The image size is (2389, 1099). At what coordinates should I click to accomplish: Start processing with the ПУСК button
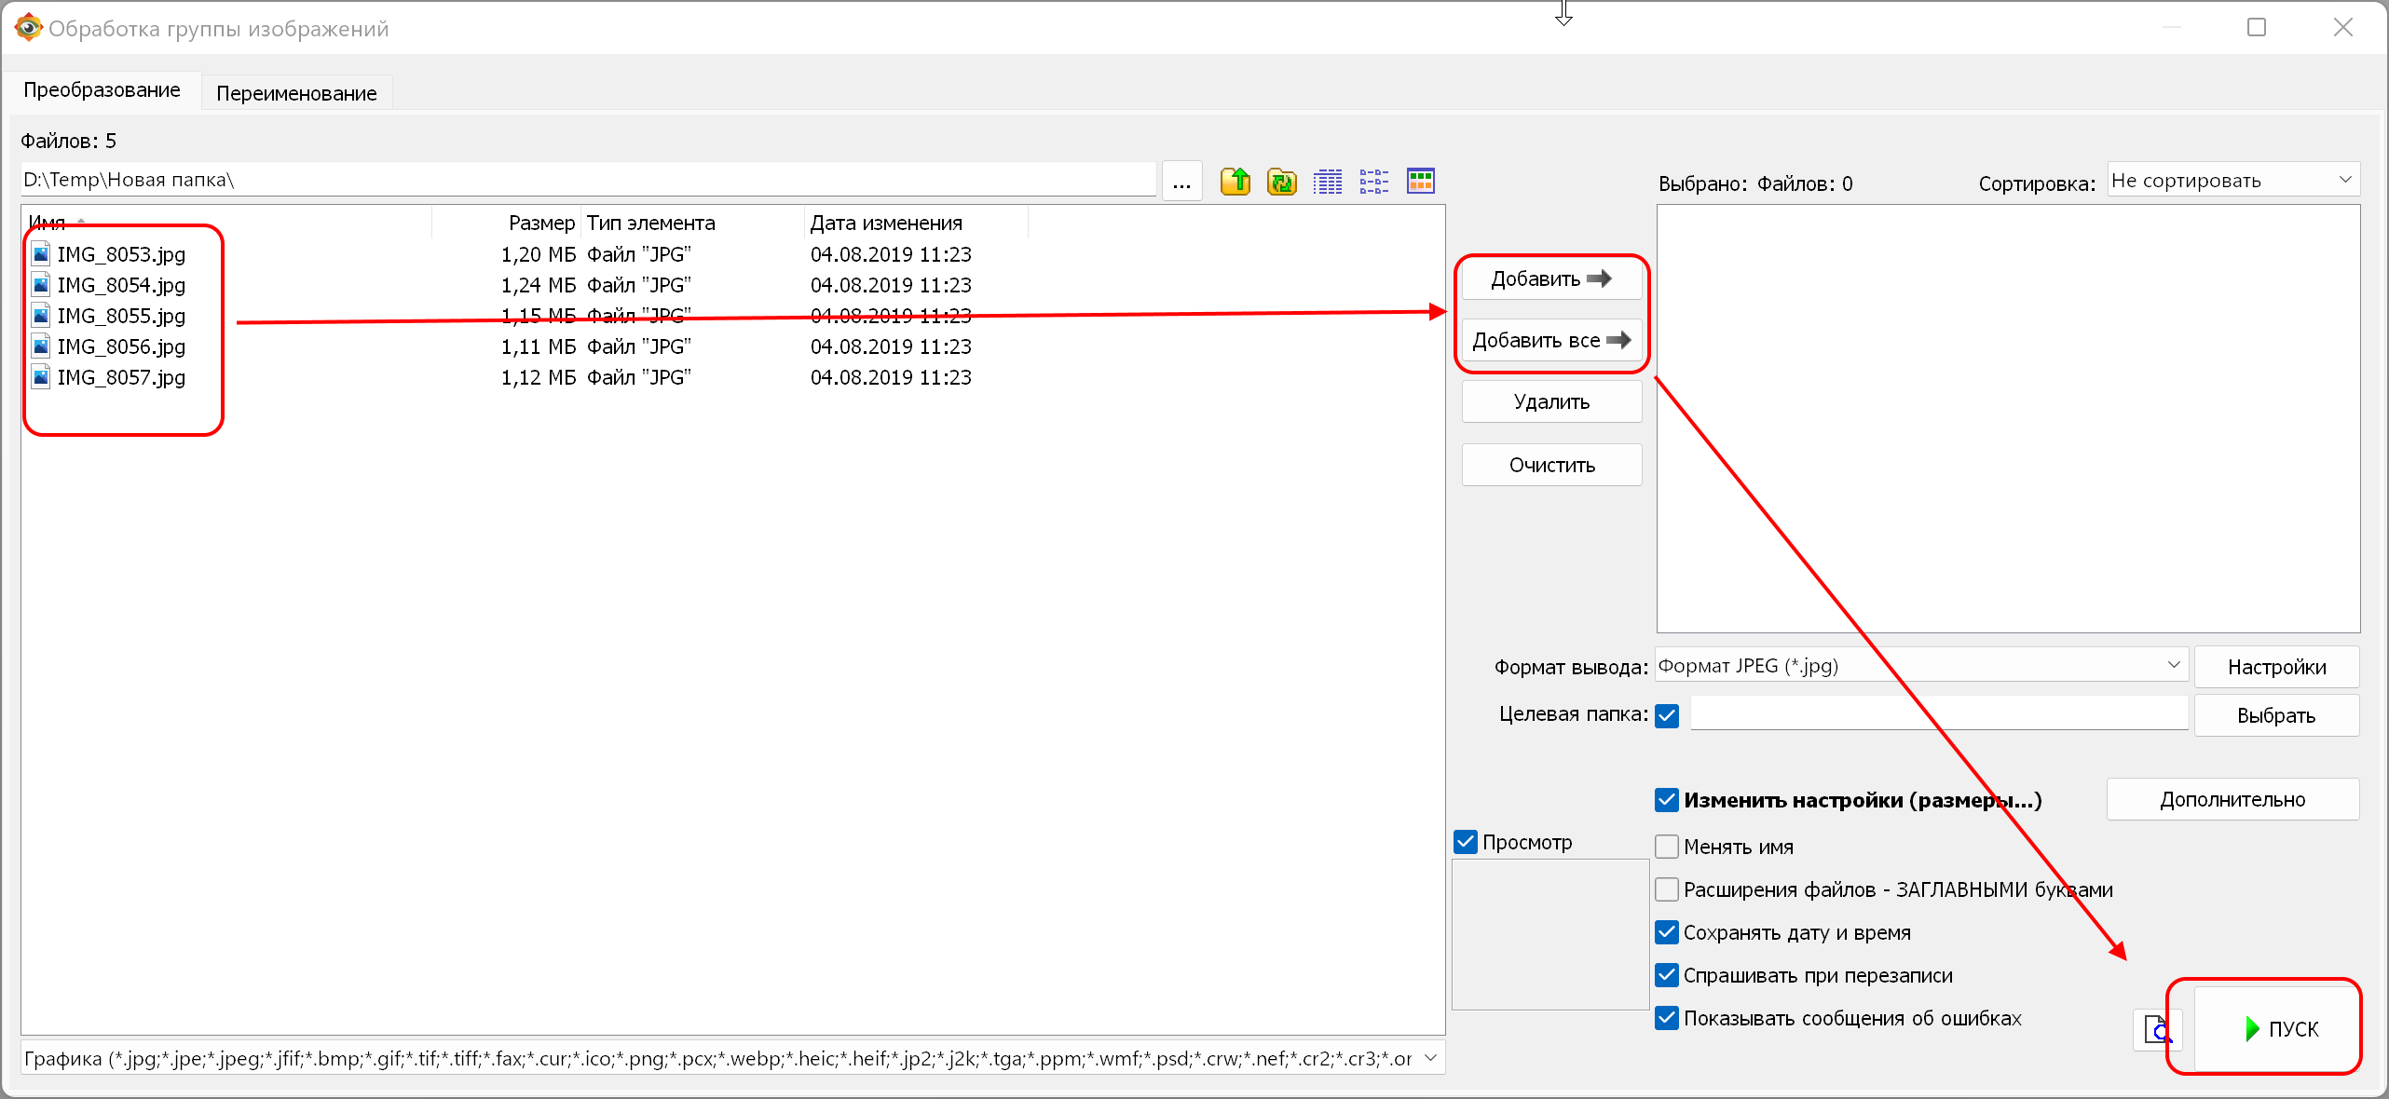2276,1028
